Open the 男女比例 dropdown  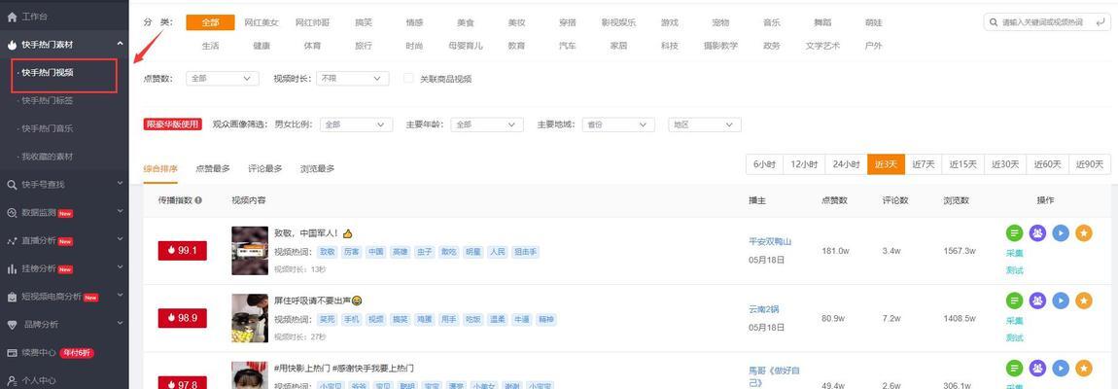[356, 124]
